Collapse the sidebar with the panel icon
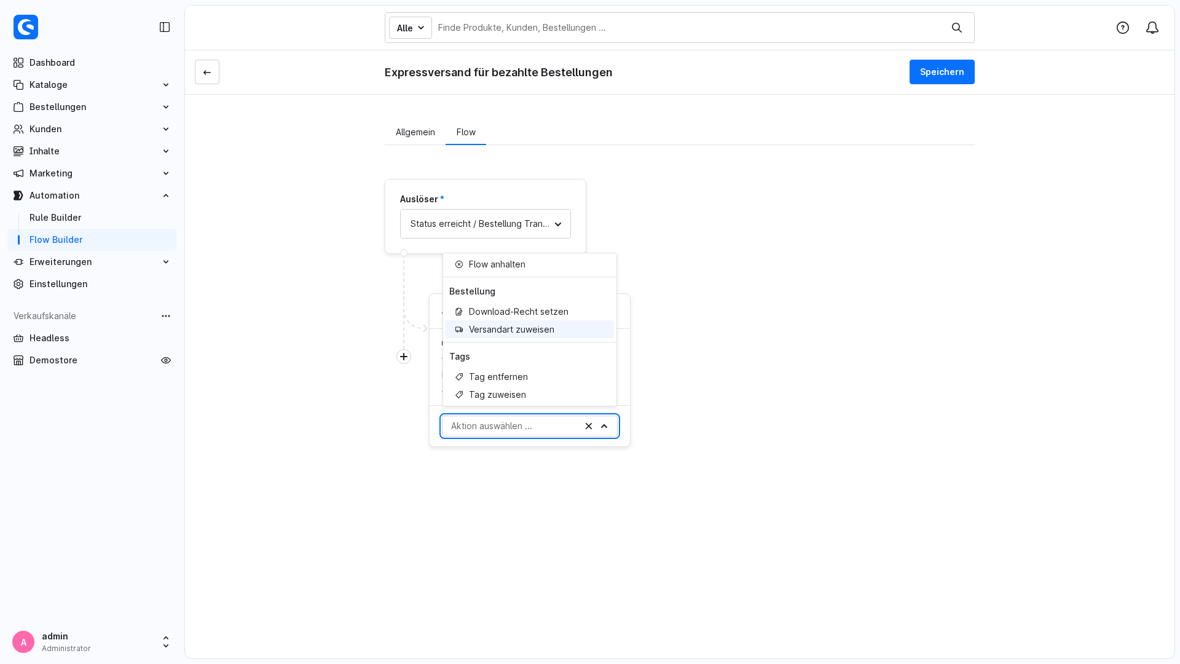 click(x=165, y=27)
